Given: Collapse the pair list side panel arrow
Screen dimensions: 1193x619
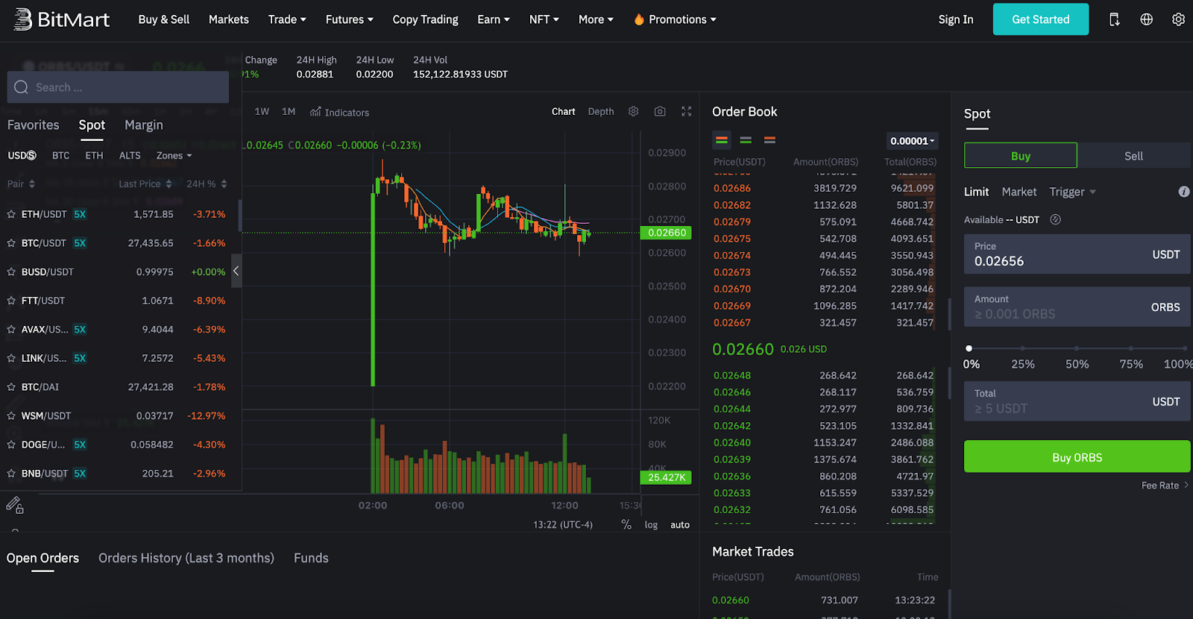Looking at the screenshot, I should 236,271.
